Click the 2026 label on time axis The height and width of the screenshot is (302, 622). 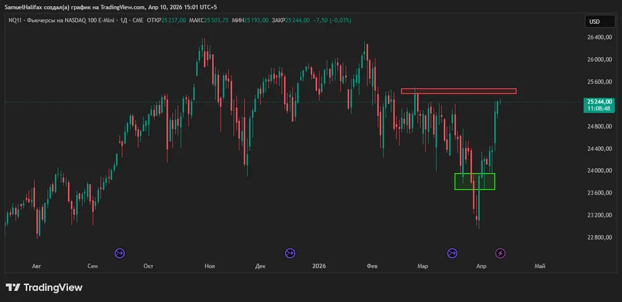click(x=319, y=266)
